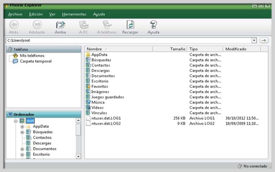Click the Música folder icon in list
275x172 pixels.
click(88, 102)
